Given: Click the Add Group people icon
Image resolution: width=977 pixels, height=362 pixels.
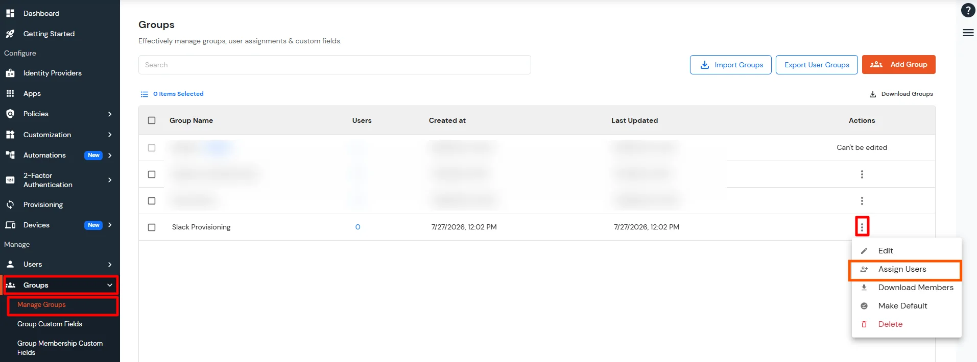Looking at the screenshot, I should pyautogui.click(x=876, y=64).
